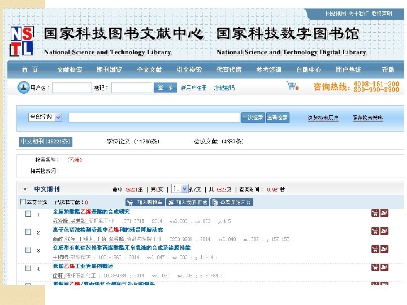Viewport: 407px width, 305px height.
Task: Tick checkbox for result 4
Action: 28,268
